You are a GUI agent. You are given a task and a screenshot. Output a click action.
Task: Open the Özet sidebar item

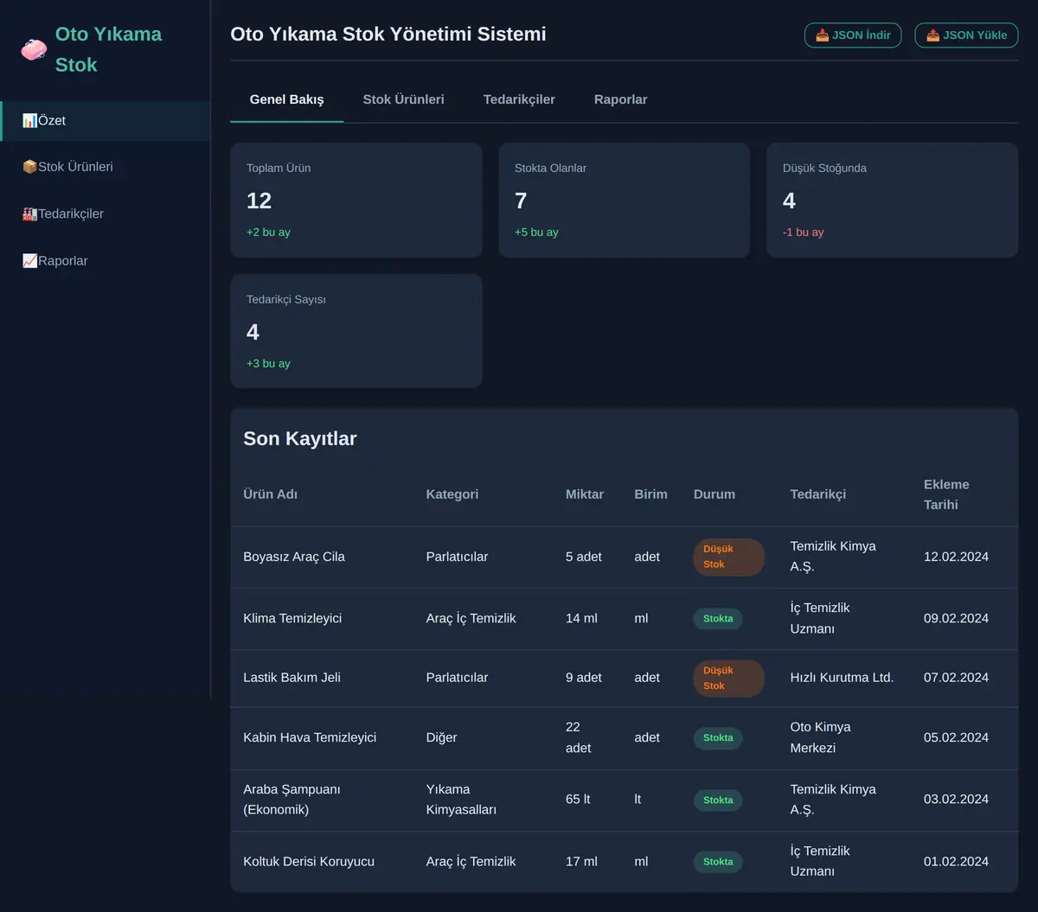(x=106, y=121)
